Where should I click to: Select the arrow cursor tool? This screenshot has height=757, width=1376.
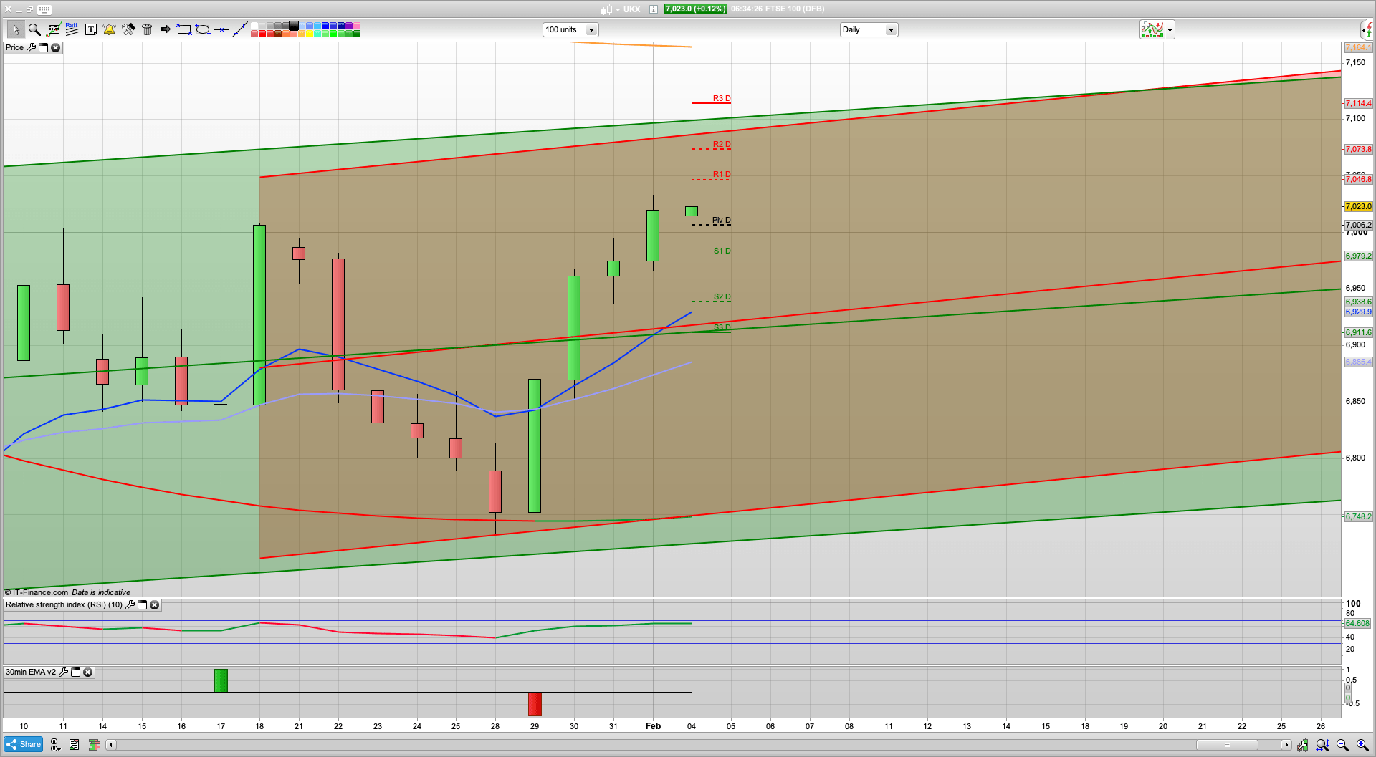click(x=15, y=29)
